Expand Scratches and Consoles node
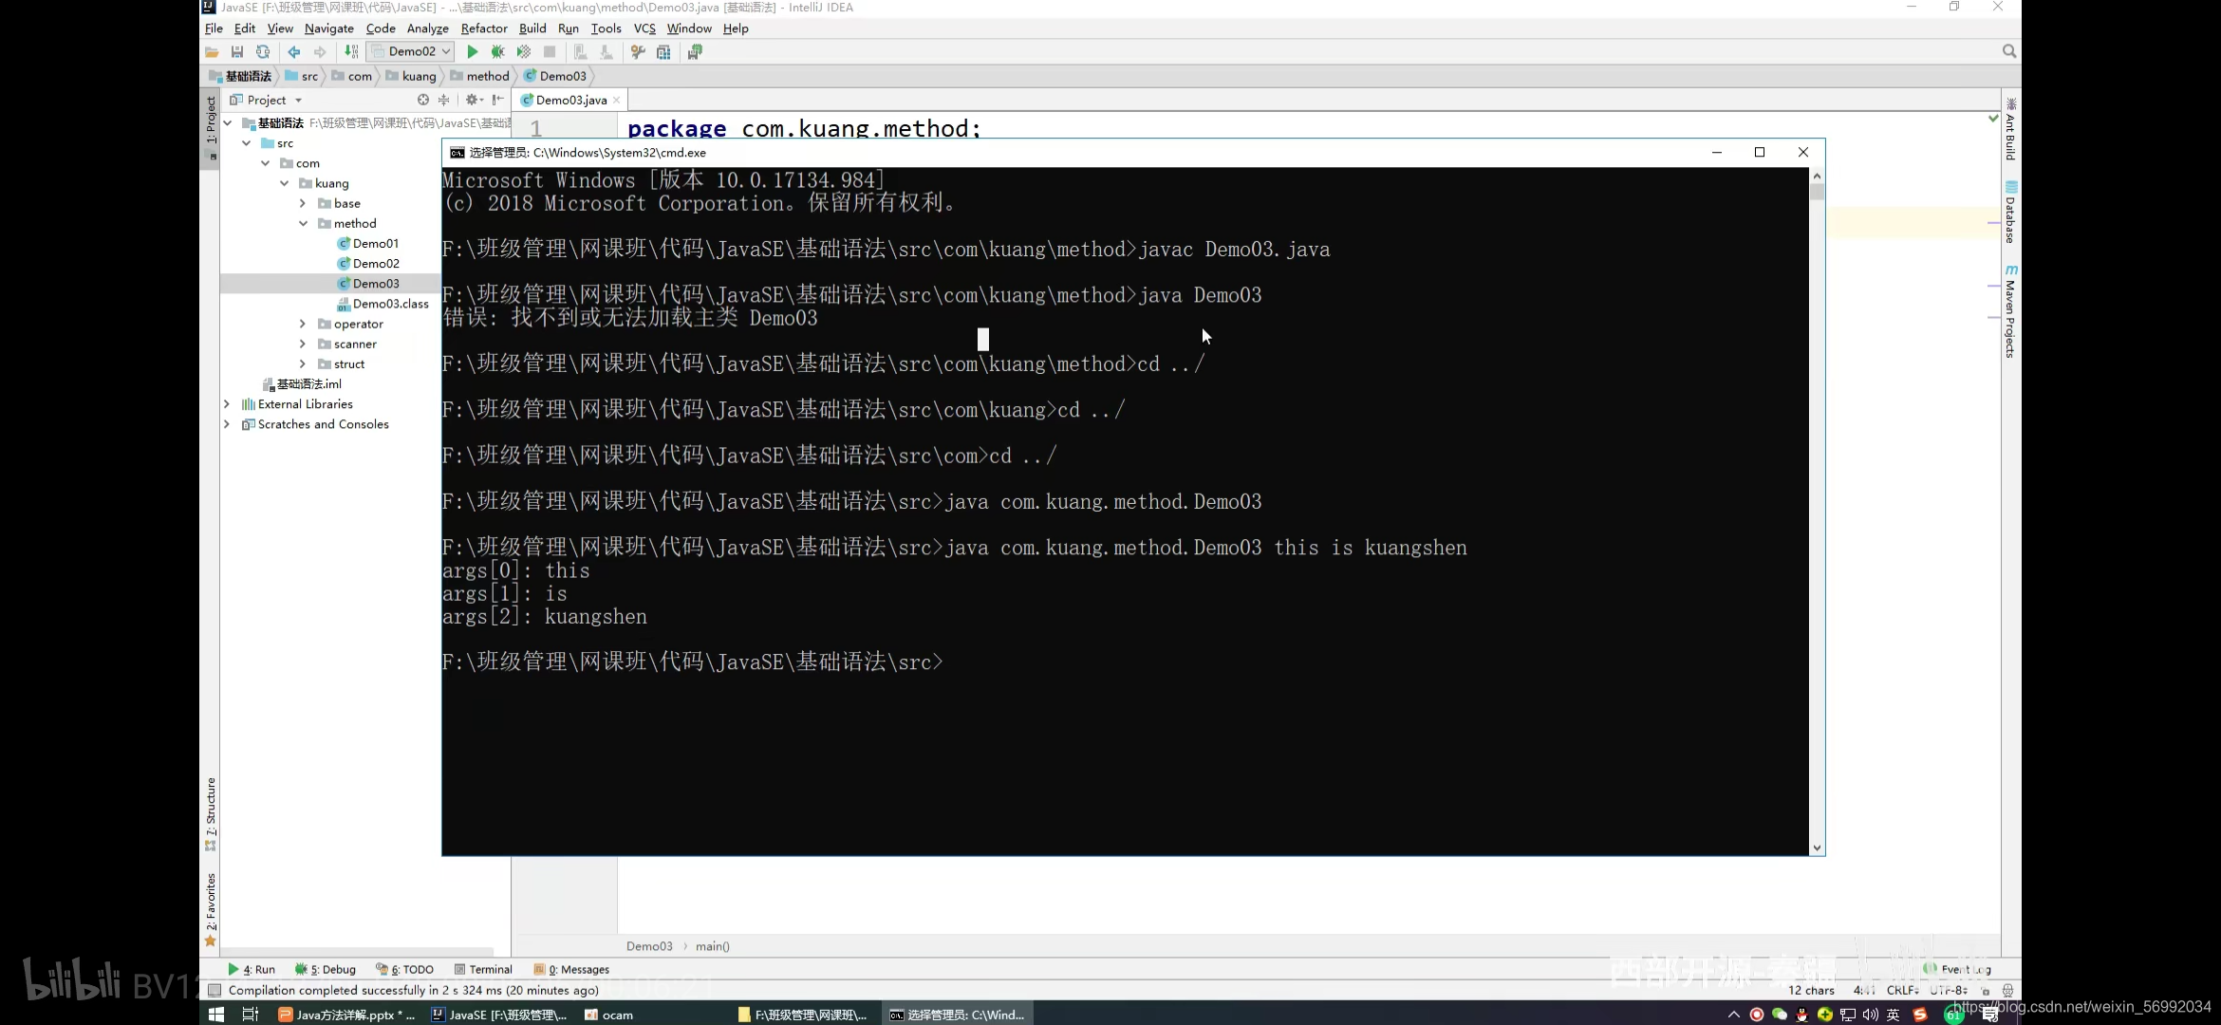Viewport: 2221px width, 1025px height. coord(227,424)
